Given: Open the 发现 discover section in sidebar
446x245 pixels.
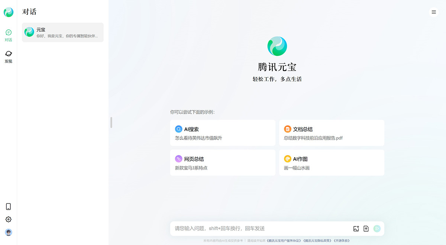Looking at the screenshot, I should click(9, 57).
